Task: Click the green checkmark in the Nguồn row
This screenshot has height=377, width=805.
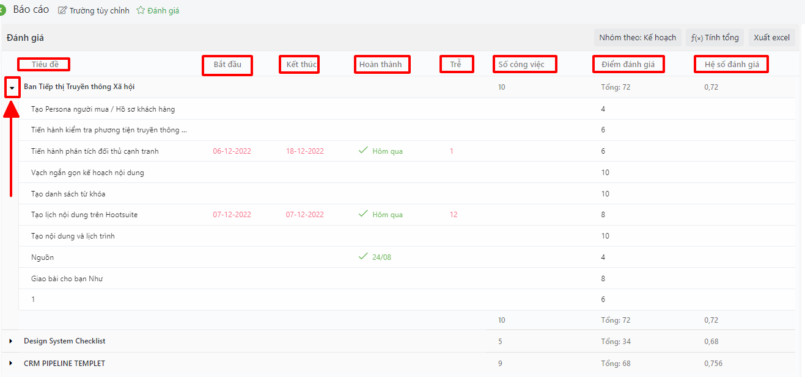Action: pyautogui.click(x=363, y=257)
